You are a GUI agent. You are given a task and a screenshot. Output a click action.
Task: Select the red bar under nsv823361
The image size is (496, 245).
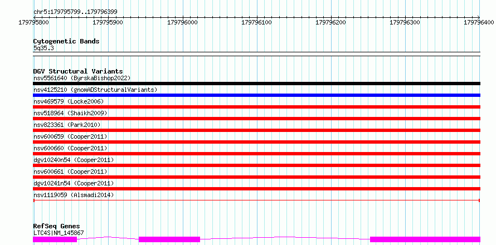tap(256, 130)
